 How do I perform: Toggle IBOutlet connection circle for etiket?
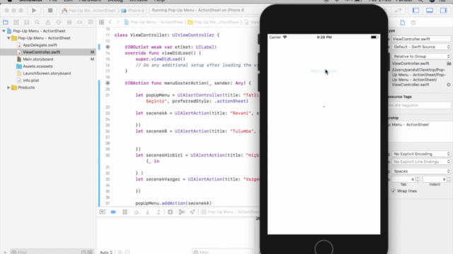108,47
